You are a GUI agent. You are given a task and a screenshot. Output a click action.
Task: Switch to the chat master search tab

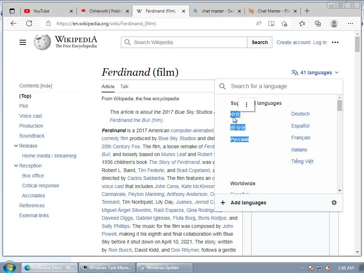pyautogui.click(x=217, y=11)
